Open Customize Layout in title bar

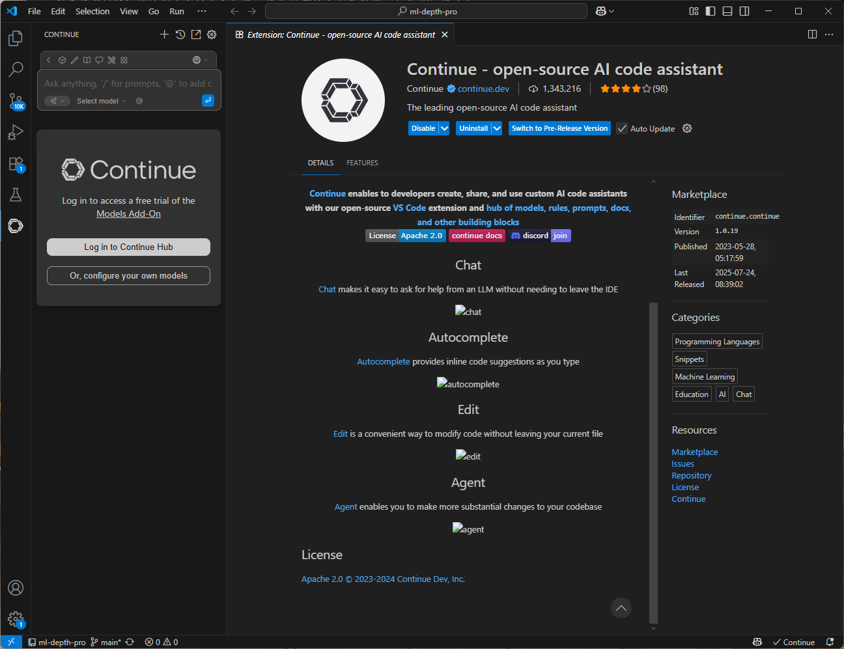tap(694, 11)
